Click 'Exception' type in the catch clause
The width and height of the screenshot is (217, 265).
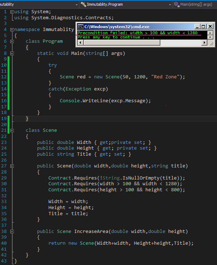[x=78, y=89]
